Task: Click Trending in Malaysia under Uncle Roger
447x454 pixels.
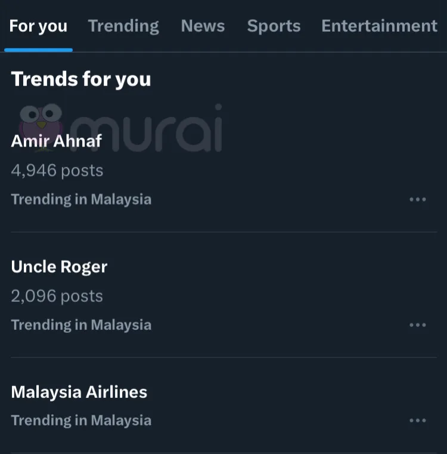Action: pos(81,325)
